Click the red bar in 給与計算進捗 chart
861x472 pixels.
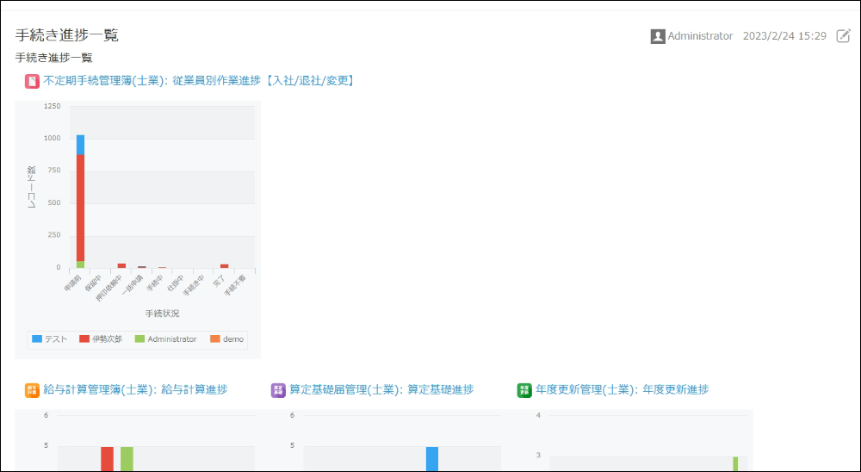point(107,459)
